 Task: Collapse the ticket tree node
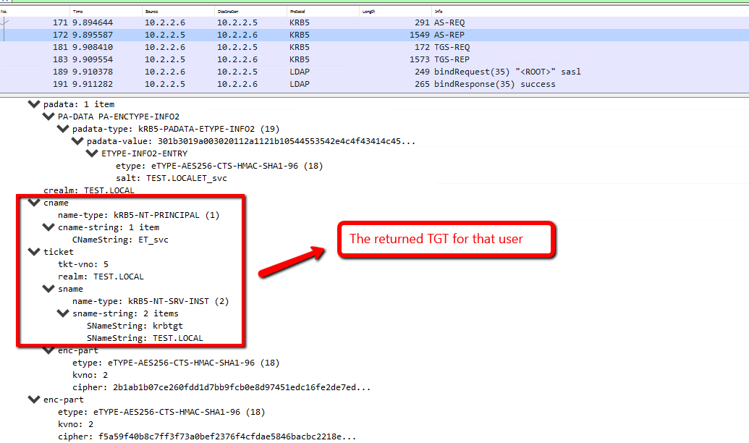point(34,252)
